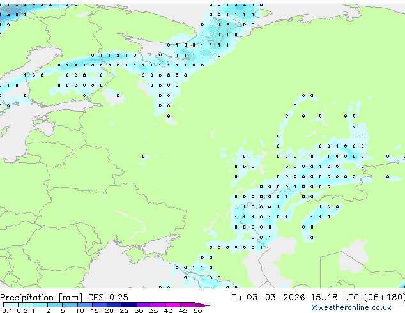405x313 pixels.
Task: Click the '40' legend scale number
Action: pos(168,310)
